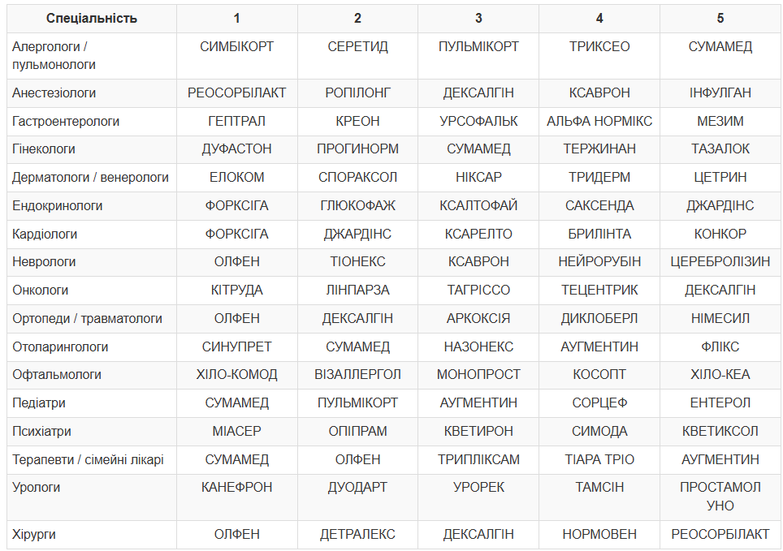Image resolution: width=783 pixels, height=551 pixels.
Task: Select the КСАРЕЛТО cell in Кардіологи row
Action: click(478, 234)
